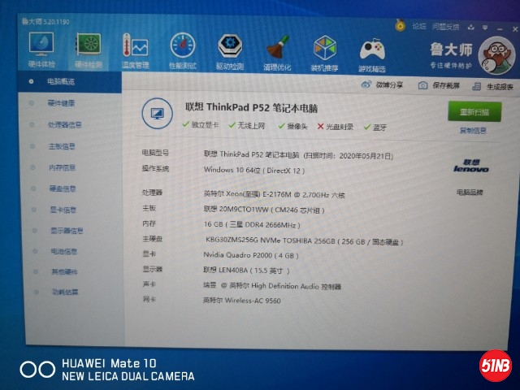Viewport: 520px width, 390px height.
Task: Click 生成报表 to generate a report
Action: tap(494, 86)
